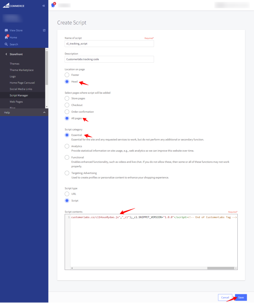
Task: Choose the Analytics script category
Action: pos(67,146)
